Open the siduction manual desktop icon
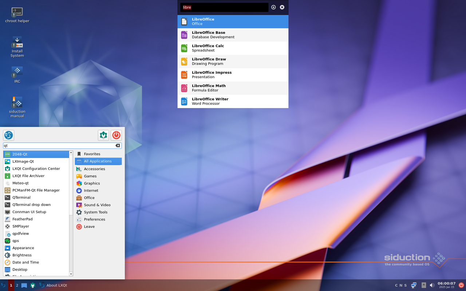Screen dimensions: 466x291 (x=17, y=107)
